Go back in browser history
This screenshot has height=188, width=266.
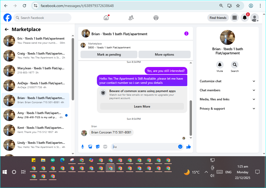click(x=6, y=6)
